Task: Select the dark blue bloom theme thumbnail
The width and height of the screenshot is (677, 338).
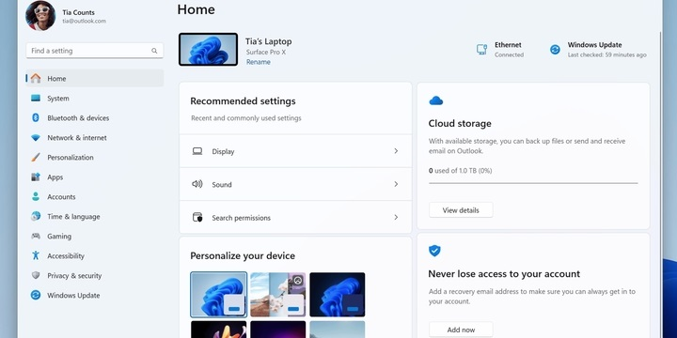Action: (338, 295)
